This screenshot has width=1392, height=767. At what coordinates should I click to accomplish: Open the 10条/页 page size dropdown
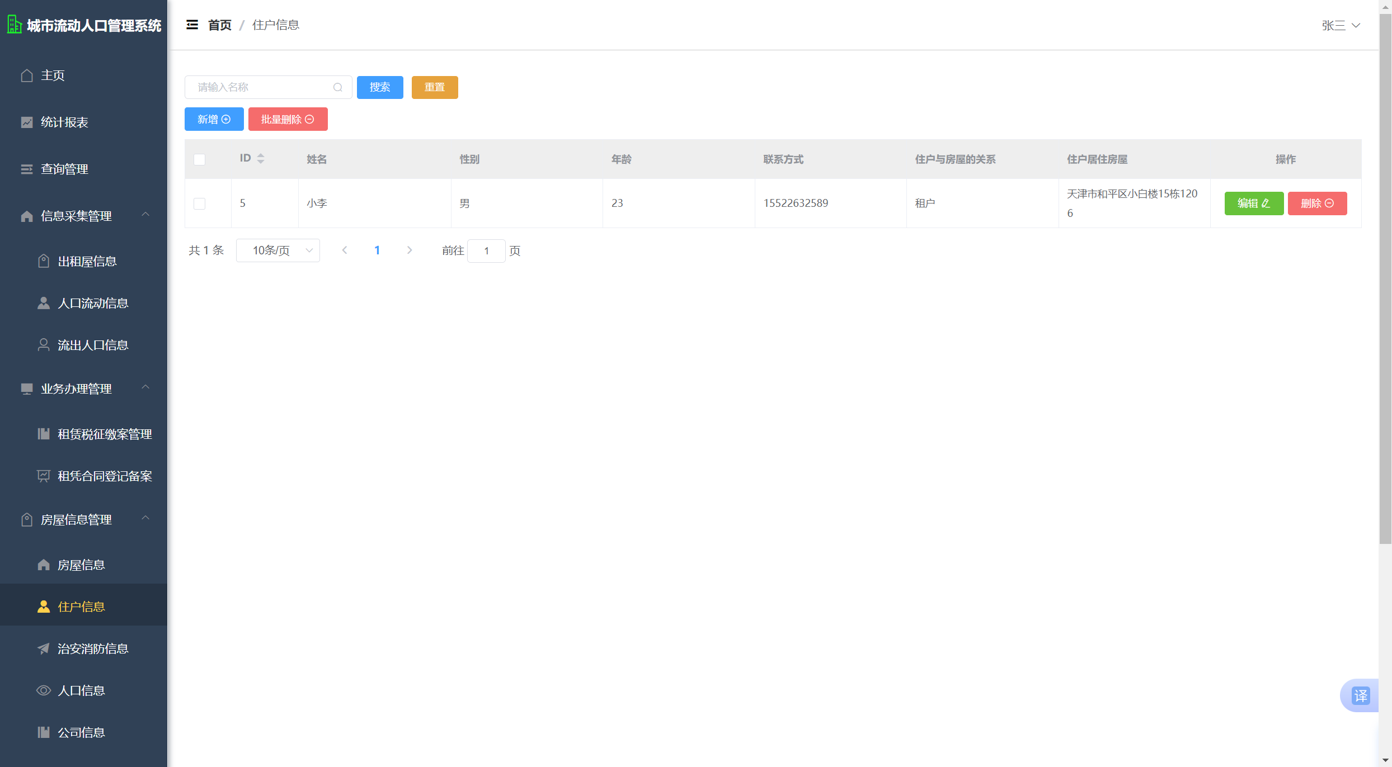click(x=278, y=250)
